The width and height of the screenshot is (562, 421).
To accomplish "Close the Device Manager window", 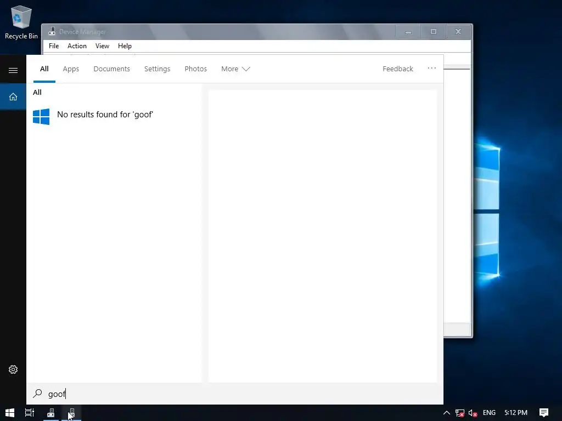I will click(458, 32).
